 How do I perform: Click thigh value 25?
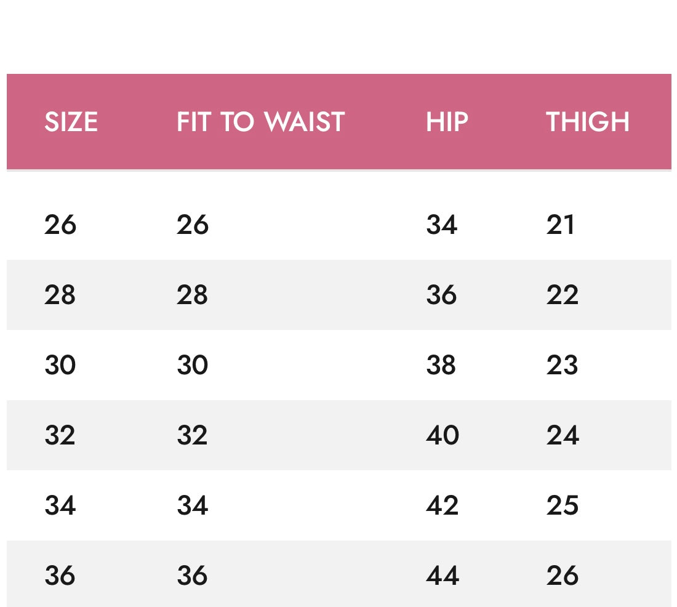(563, 505)
